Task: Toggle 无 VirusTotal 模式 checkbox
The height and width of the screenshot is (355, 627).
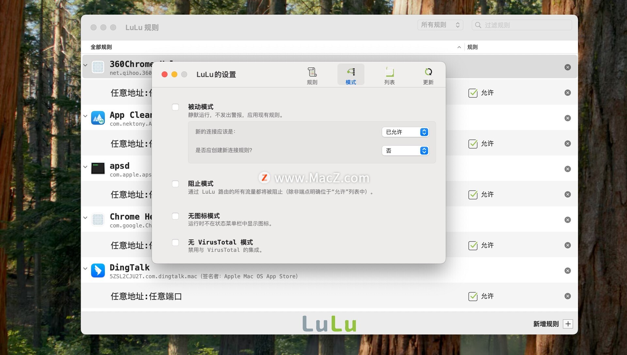Action: [175, 243]
